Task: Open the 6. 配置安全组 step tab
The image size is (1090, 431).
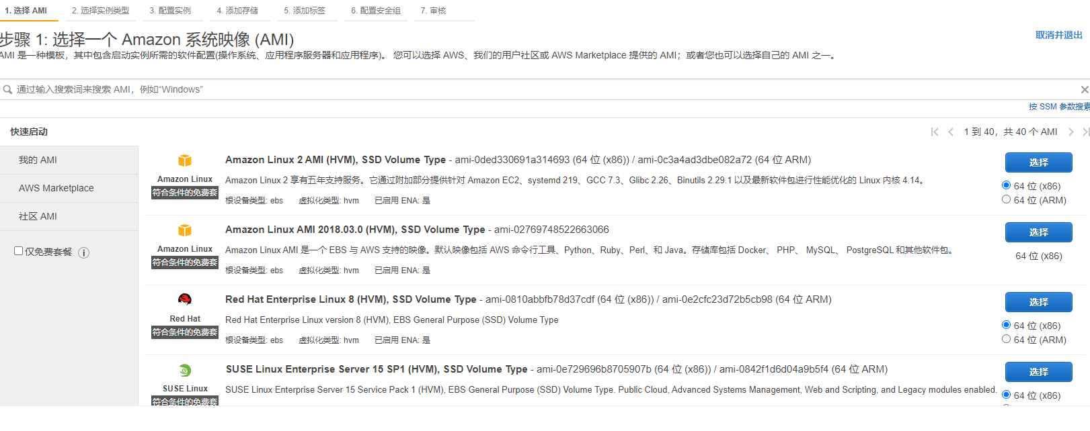Action: tap(376, 11)
